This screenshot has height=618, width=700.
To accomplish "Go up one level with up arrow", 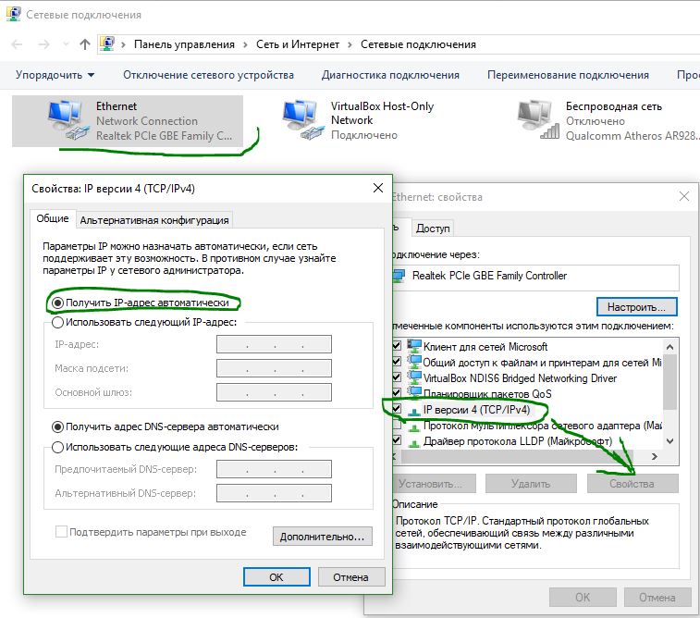I will pyautogui.click(x=85, y=44).
